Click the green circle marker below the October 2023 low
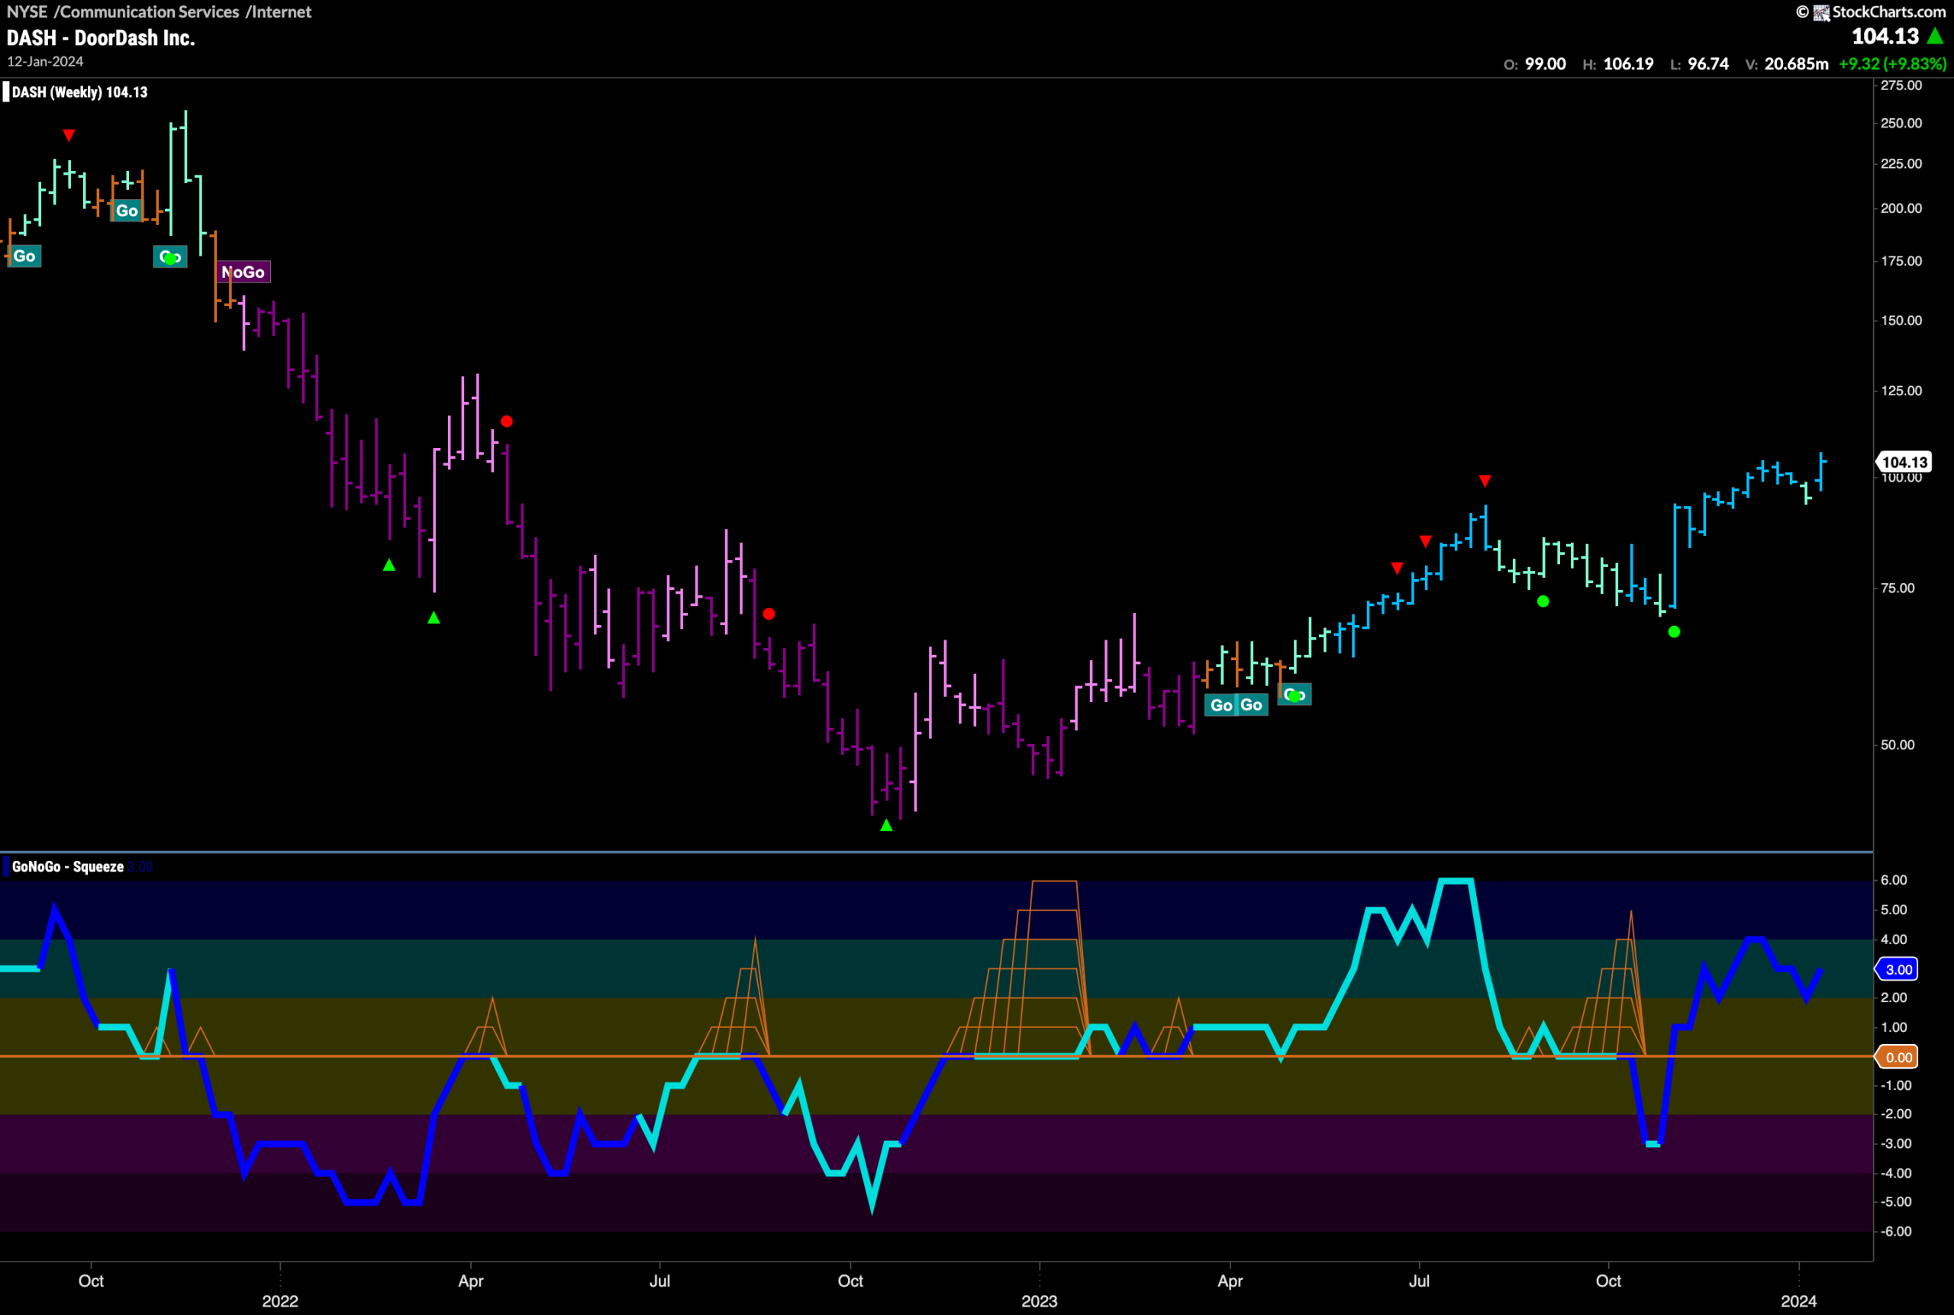The height and width of the screenshot is (1315, 1954). pyautogui.click(x=1674, y=631)
